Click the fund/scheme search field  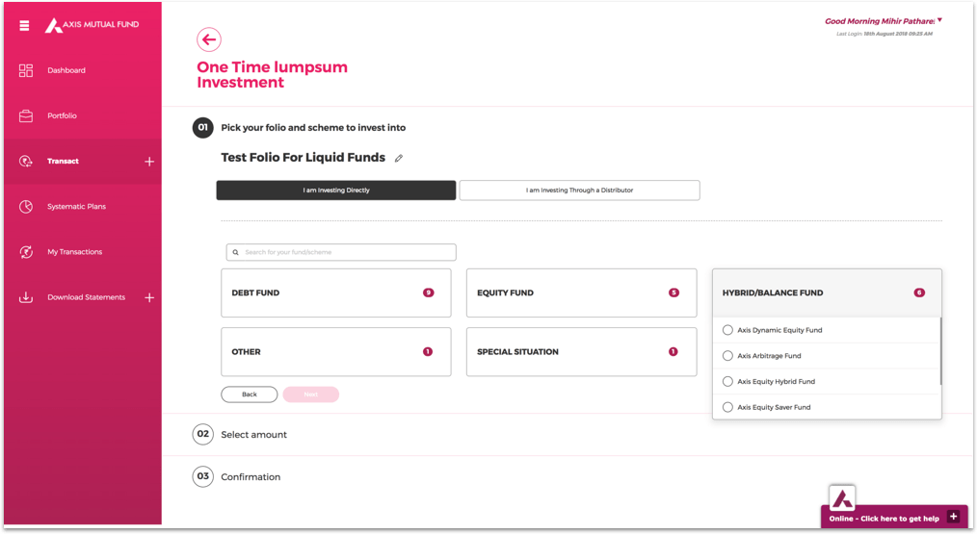coord(341,252)
